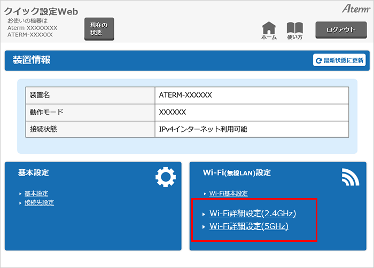The height and width of the screenshot is (268, 374).
Task: Open the Wi-Fi基本設定 link
Action: pos(228,193)
